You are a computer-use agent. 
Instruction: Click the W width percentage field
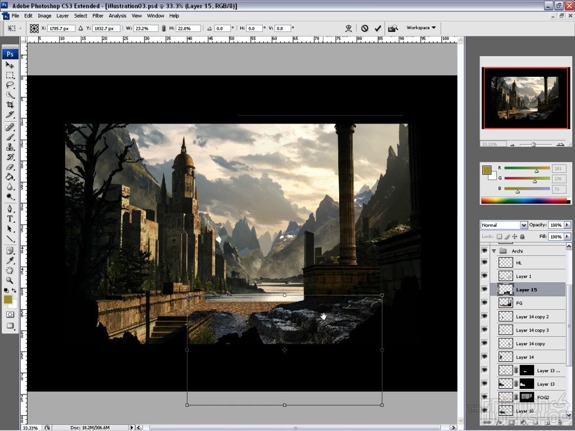tap(146, 28)
